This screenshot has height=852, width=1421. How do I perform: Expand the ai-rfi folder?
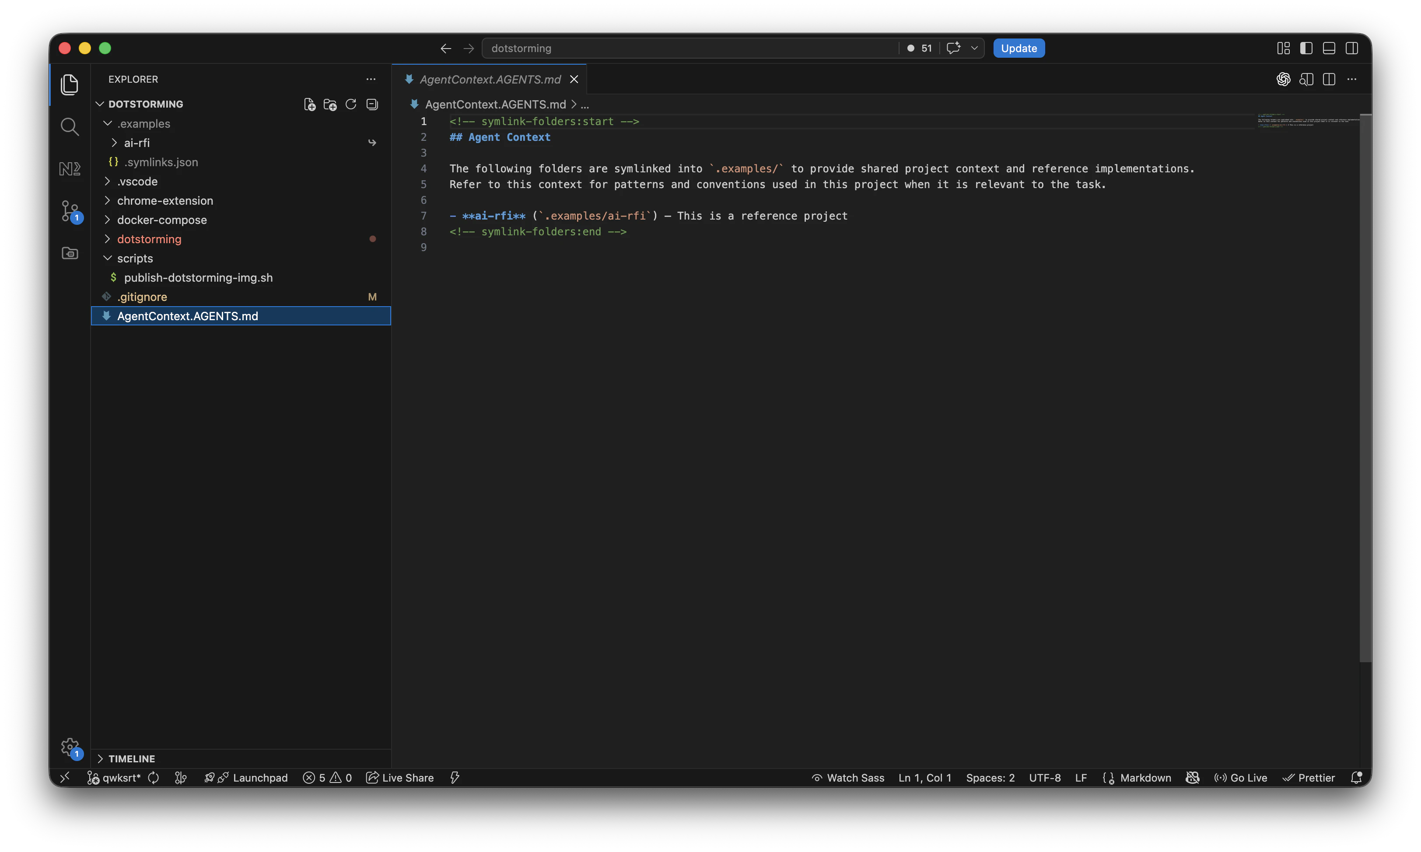[x=136, y=143]
